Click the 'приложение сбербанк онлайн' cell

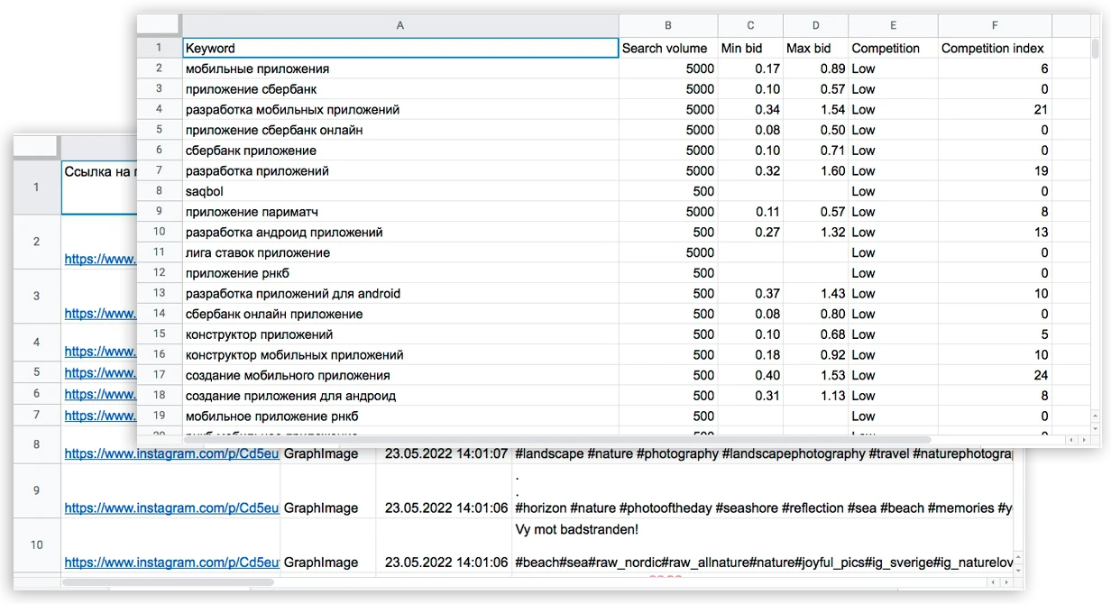coord(400,131)
